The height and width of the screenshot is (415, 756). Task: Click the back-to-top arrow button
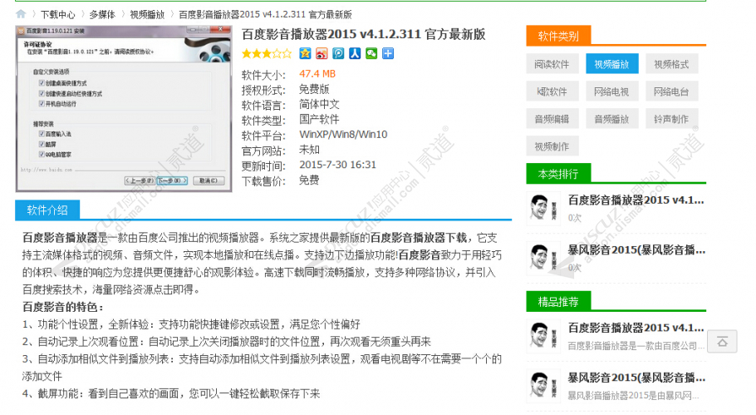pos(722,342)
